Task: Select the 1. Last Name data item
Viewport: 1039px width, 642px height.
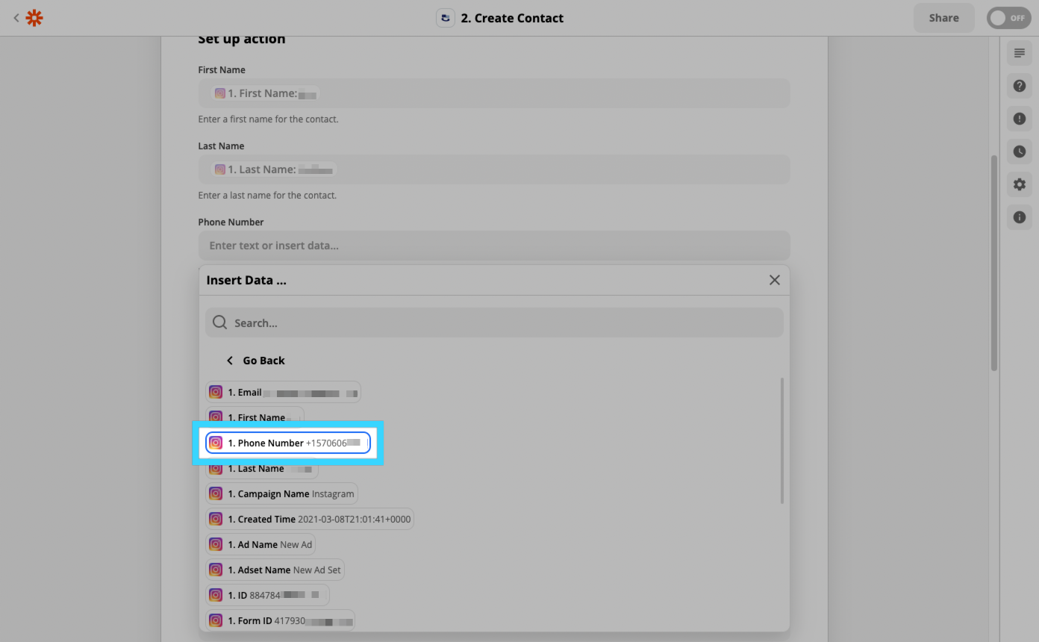Action: point(262,469)
